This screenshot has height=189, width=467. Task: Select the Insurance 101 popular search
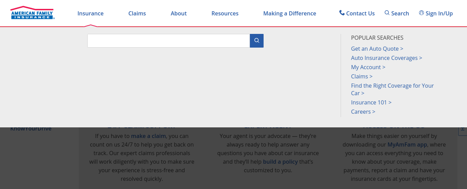371,102
